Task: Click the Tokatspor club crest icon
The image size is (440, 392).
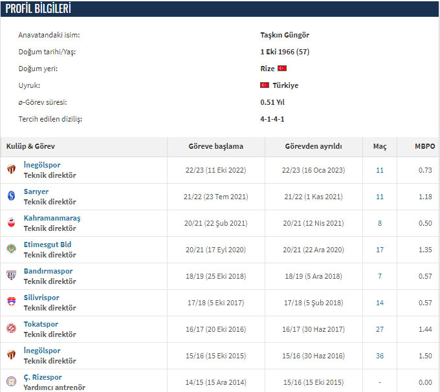Action: point(11,329)
